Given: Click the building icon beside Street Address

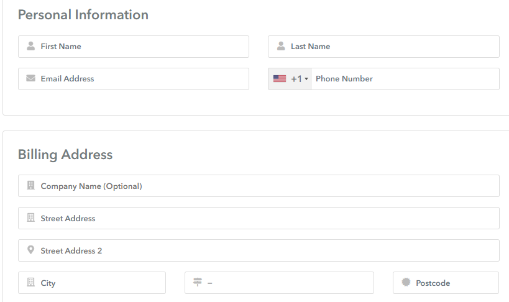Looking at the screenshot, I should coord(31,217).
